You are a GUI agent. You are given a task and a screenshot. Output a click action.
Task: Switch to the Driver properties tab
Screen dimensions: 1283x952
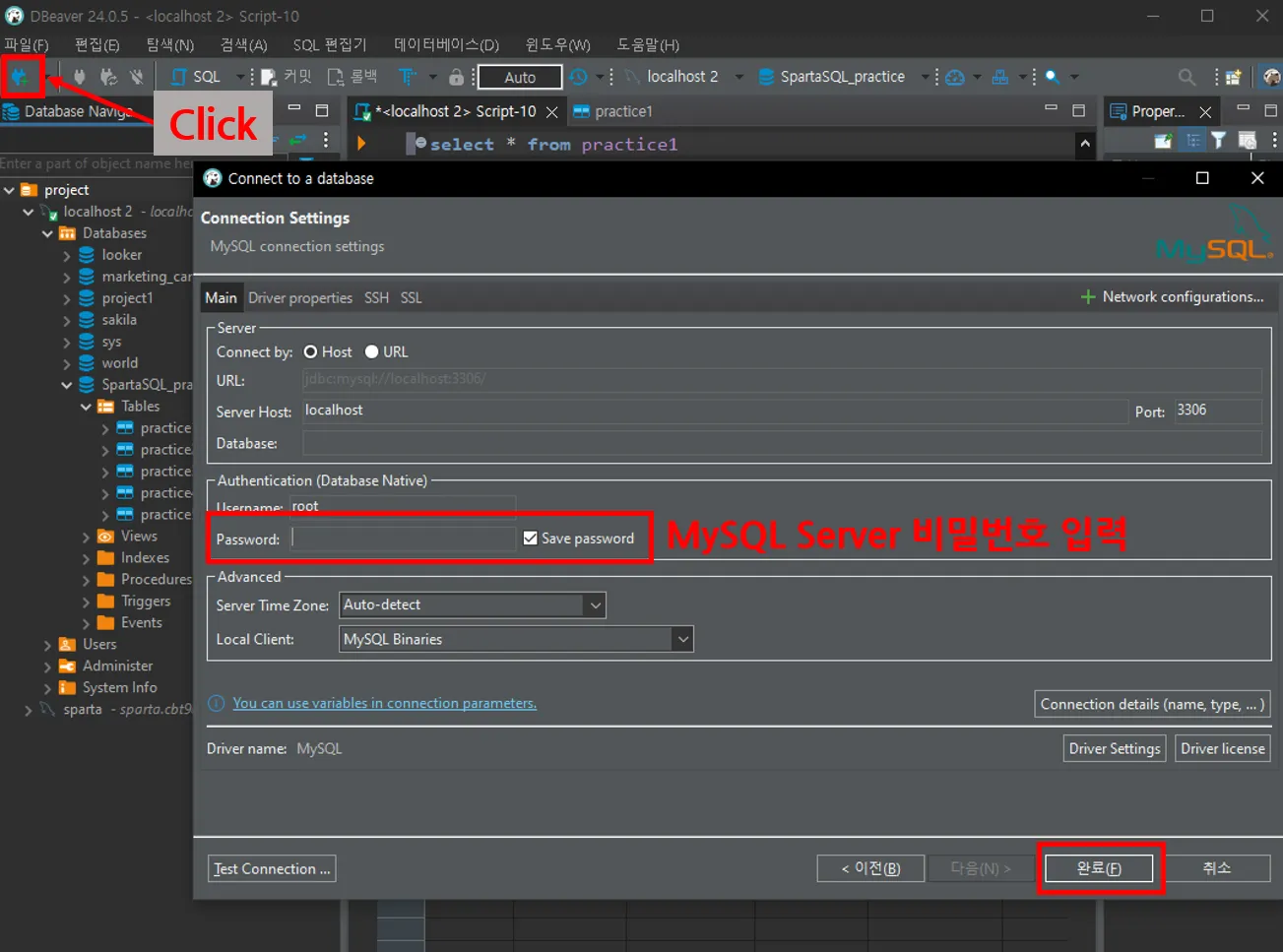[300, 298]
